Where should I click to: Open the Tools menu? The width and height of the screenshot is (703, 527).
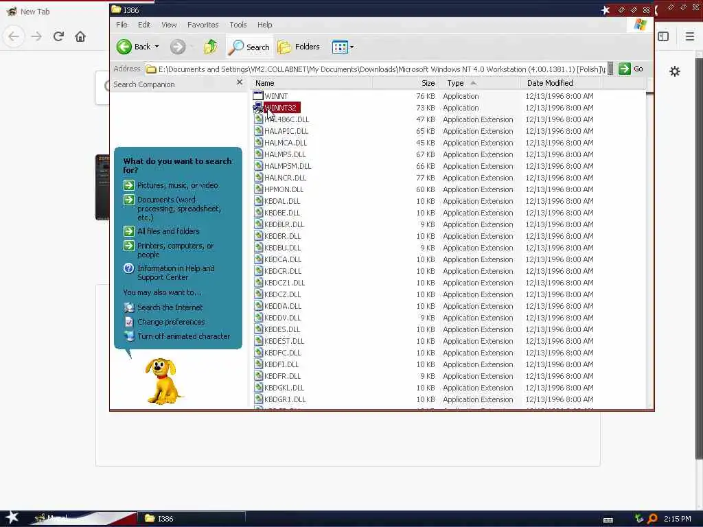pyautogui.click(x=238, y=25)
